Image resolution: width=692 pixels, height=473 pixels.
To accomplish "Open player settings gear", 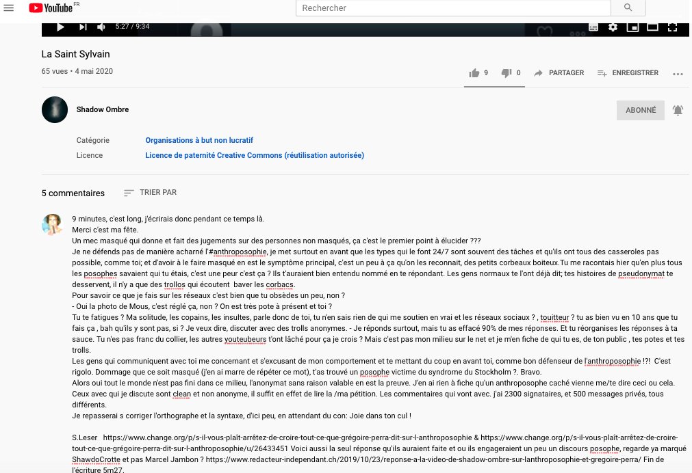I will 613,27.
